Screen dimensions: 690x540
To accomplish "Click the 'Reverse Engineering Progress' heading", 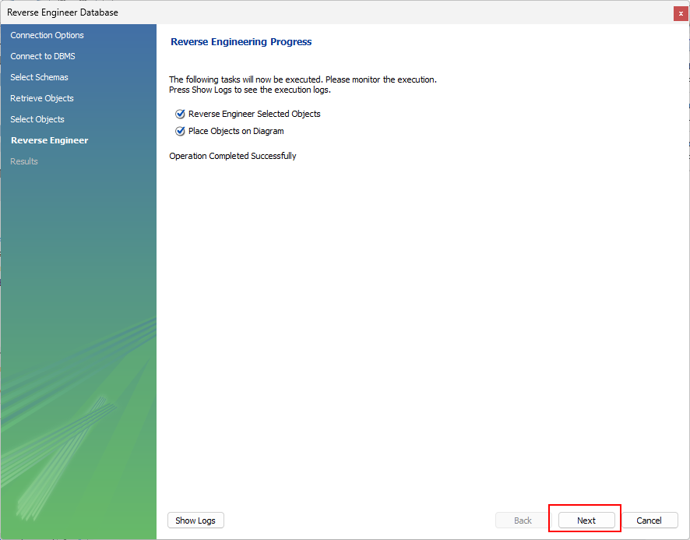I will click(x=241, y=42).
